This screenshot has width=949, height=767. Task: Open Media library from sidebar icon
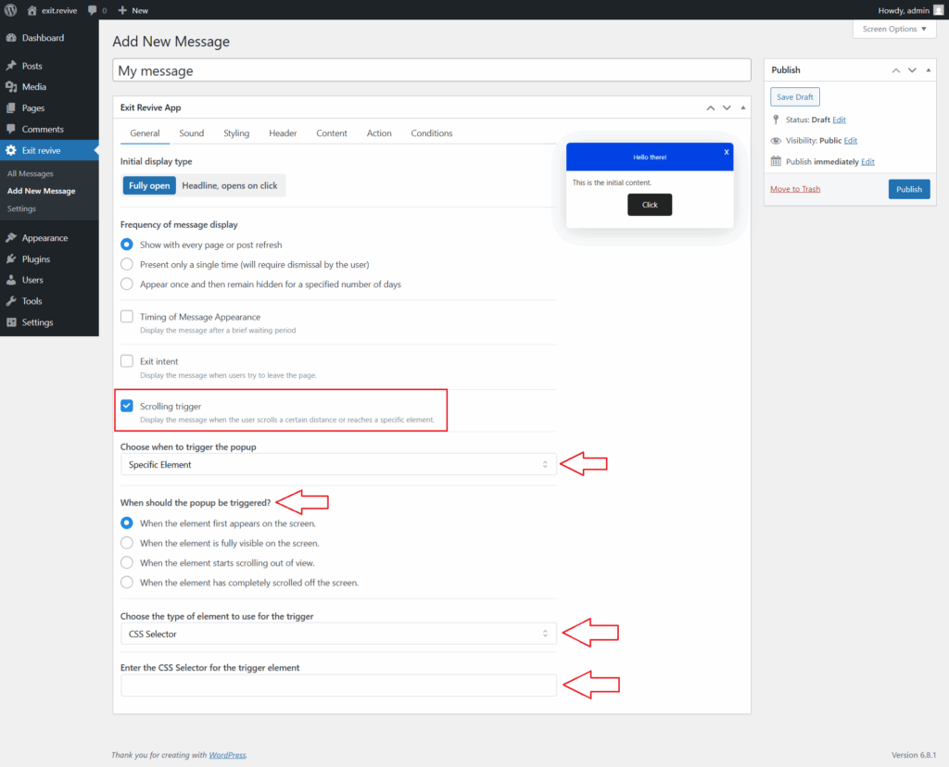(11, 87)
